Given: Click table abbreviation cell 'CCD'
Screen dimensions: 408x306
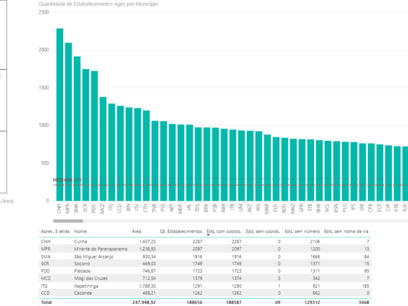Looking at the screenshot, I should tap(45, 293).
